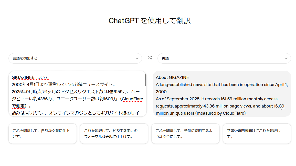This screenshot has height=166, width=296.
Task: Click the source text box scrollbar
Action: pyautogui.click(x=145, y=80)
